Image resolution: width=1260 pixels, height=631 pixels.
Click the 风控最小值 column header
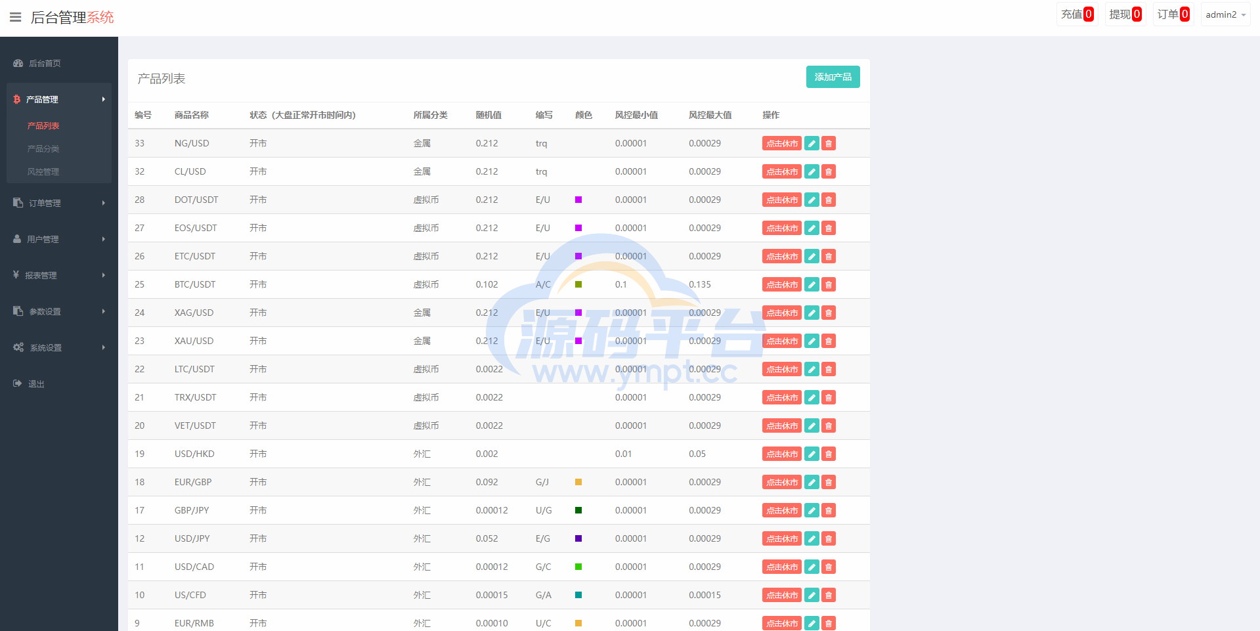636,115
